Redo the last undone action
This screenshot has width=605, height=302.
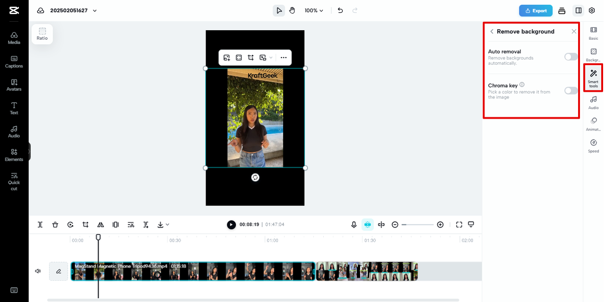pos(355,10)
